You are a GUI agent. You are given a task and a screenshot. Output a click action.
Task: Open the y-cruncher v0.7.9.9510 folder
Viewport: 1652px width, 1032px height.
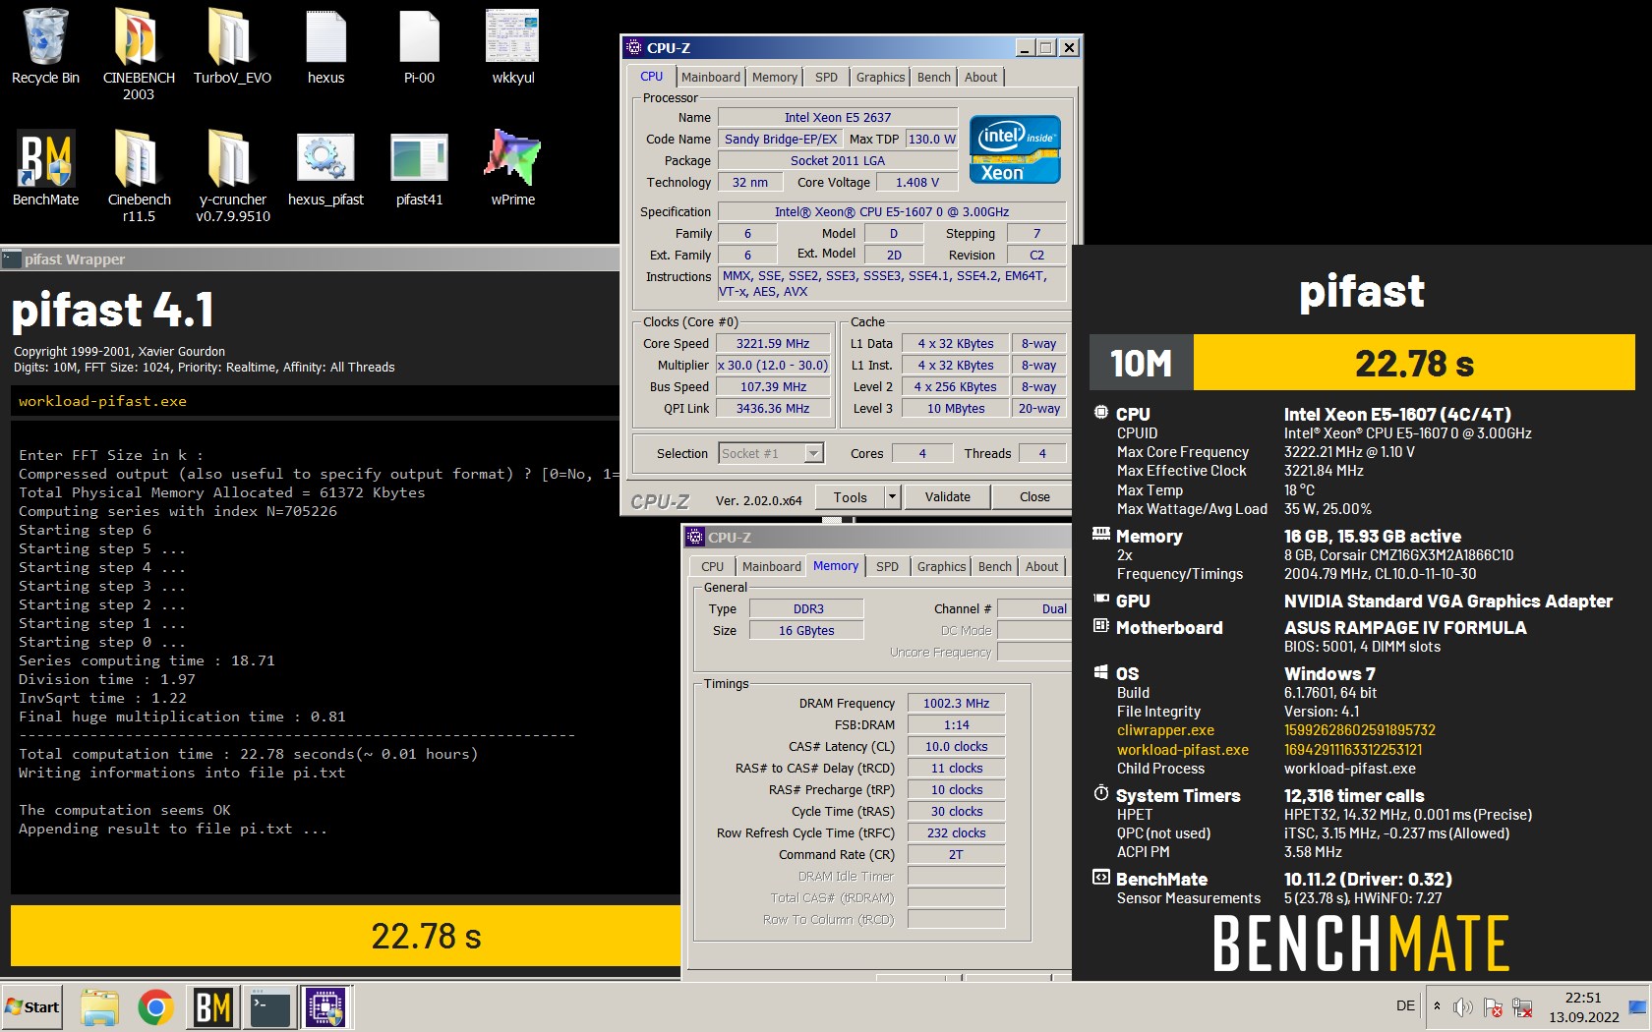coord(232,176)
